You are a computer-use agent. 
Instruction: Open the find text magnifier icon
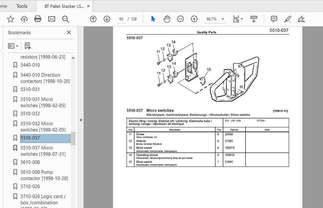[x=66, y=19]
